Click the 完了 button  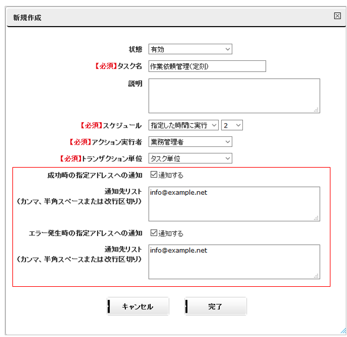coord(216,306)
